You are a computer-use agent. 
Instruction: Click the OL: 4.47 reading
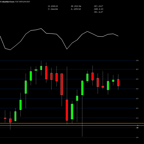[x=98, y=12]
